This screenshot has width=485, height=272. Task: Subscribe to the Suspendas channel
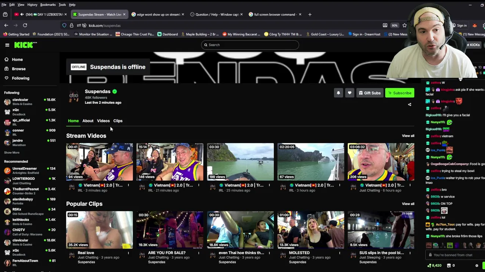coord(400,93)
